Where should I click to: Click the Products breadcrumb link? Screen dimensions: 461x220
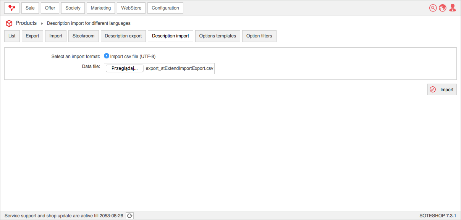tap(26, 23)
